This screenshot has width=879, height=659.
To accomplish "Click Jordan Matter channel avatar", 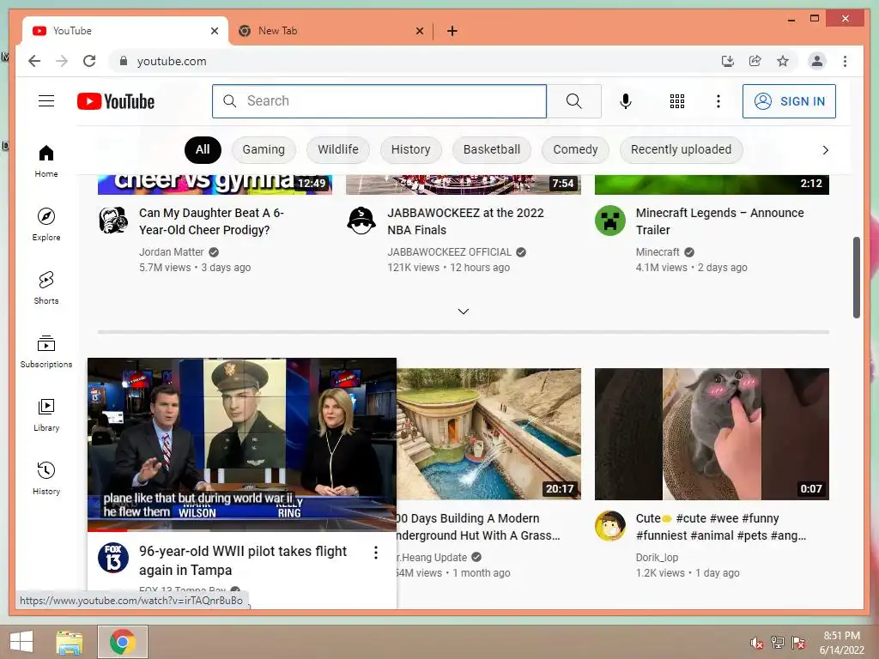I will [113, 221].
